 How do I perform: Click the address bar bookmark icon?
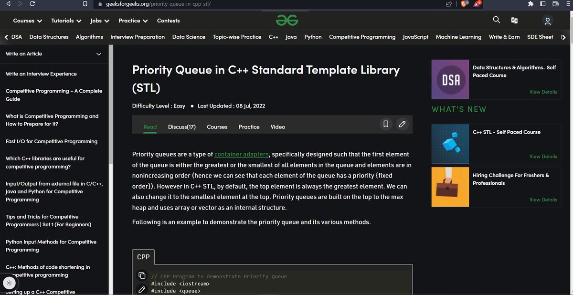[x=85, y=4]
